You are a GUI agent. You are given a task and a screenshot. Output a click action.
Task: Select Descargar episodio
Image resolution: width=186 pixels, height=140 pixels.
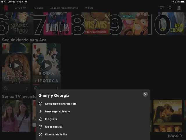[58, 111]
